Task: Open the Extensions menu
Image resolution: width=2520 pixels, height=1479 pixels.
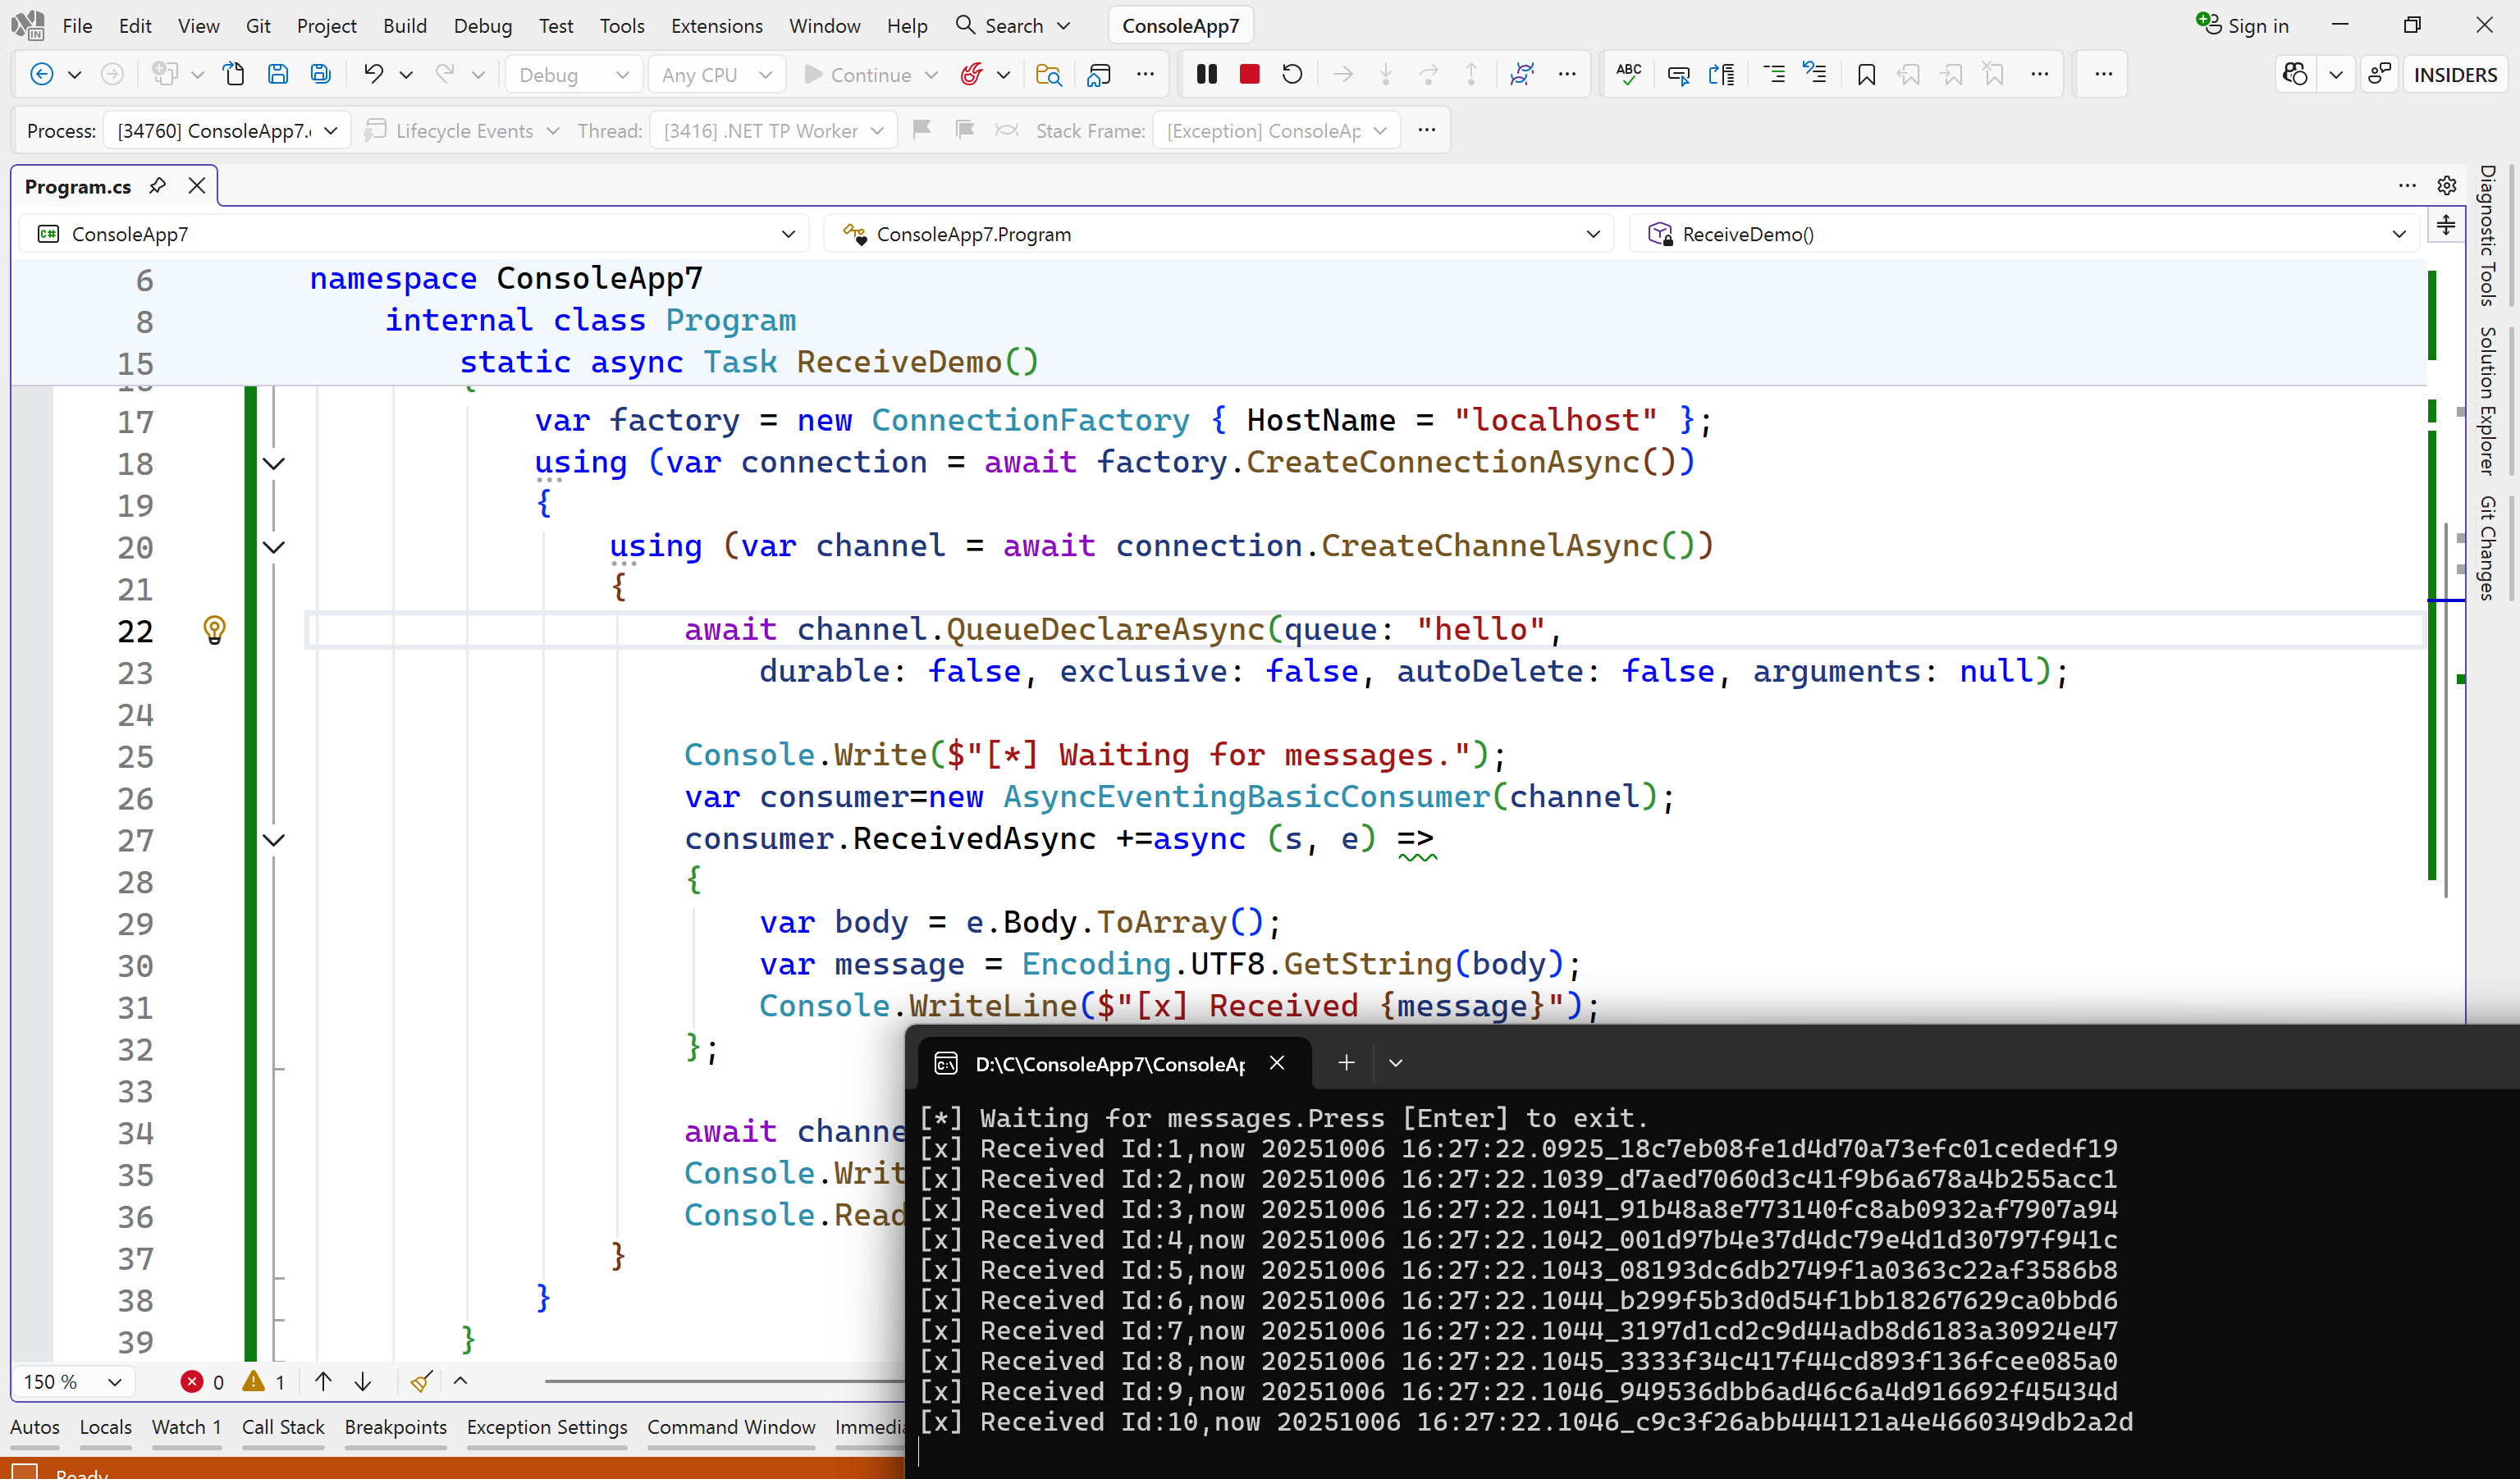Action: pyautogui.click(x=716, y=26)
